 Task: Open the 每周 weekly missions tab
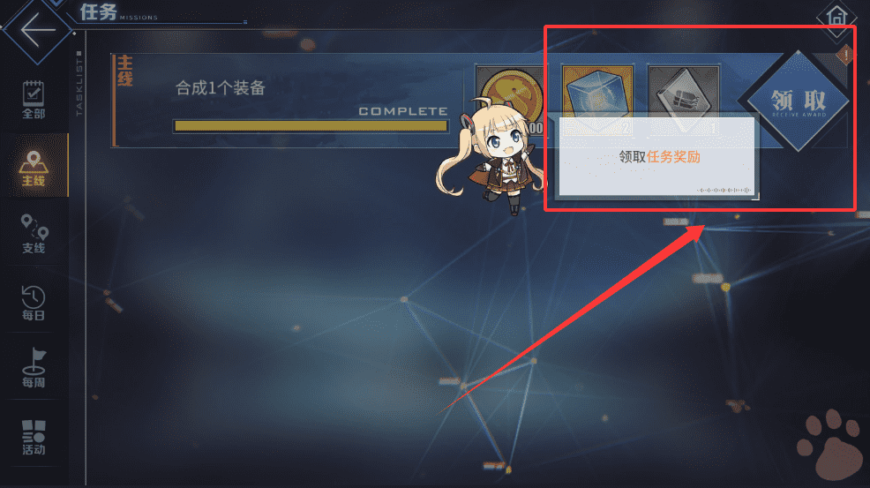(x=34, y=369)
